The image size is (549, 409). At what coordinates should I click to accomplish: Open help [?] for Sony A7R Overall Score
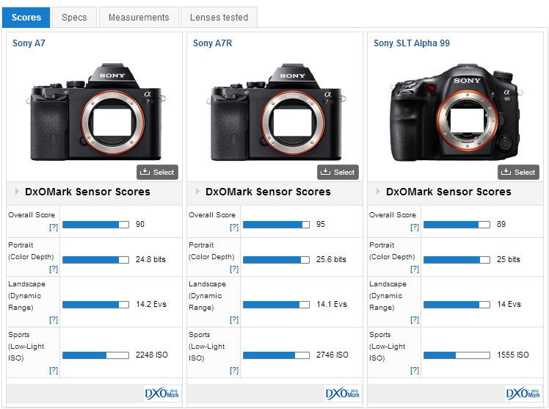(x=234, y=227)
